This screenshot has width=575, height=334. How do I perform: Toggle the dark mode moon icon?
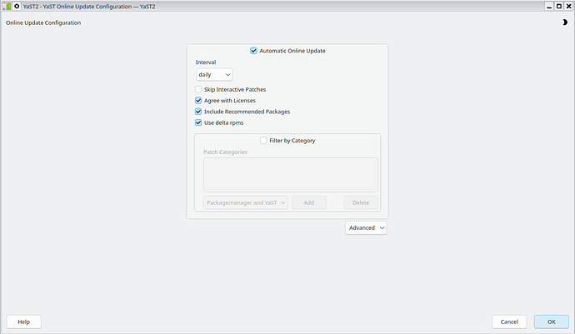pyautogui.click(x=565, y=22)
